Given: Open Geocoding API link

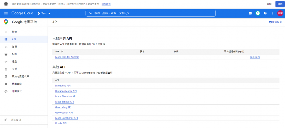Looking at the screenshot, I should [63, 107].
